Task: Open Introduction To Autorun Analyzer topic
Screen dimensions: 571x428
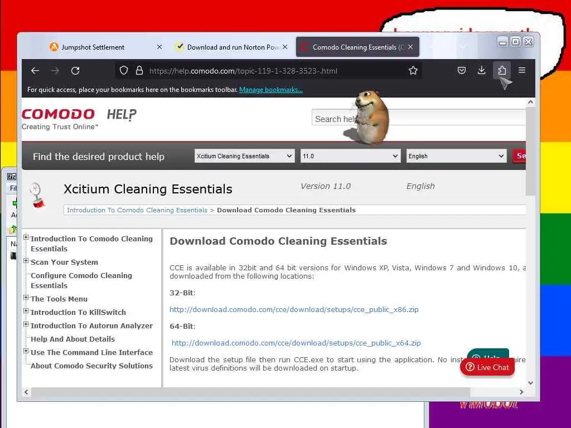Action: [92, 325]
